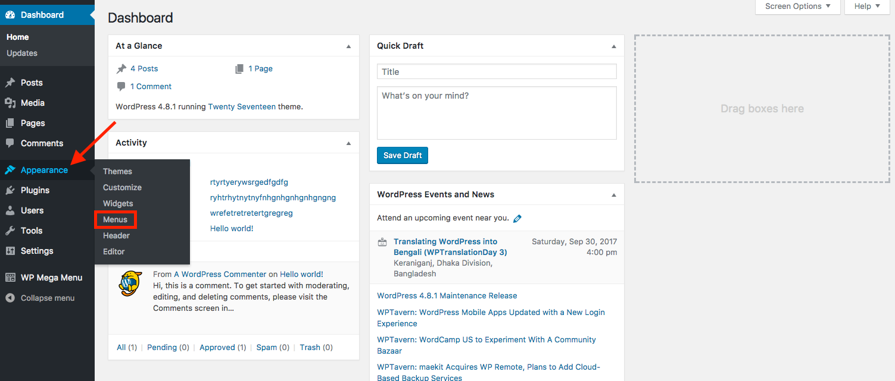Click the Save Draft button

click(403, 155)
